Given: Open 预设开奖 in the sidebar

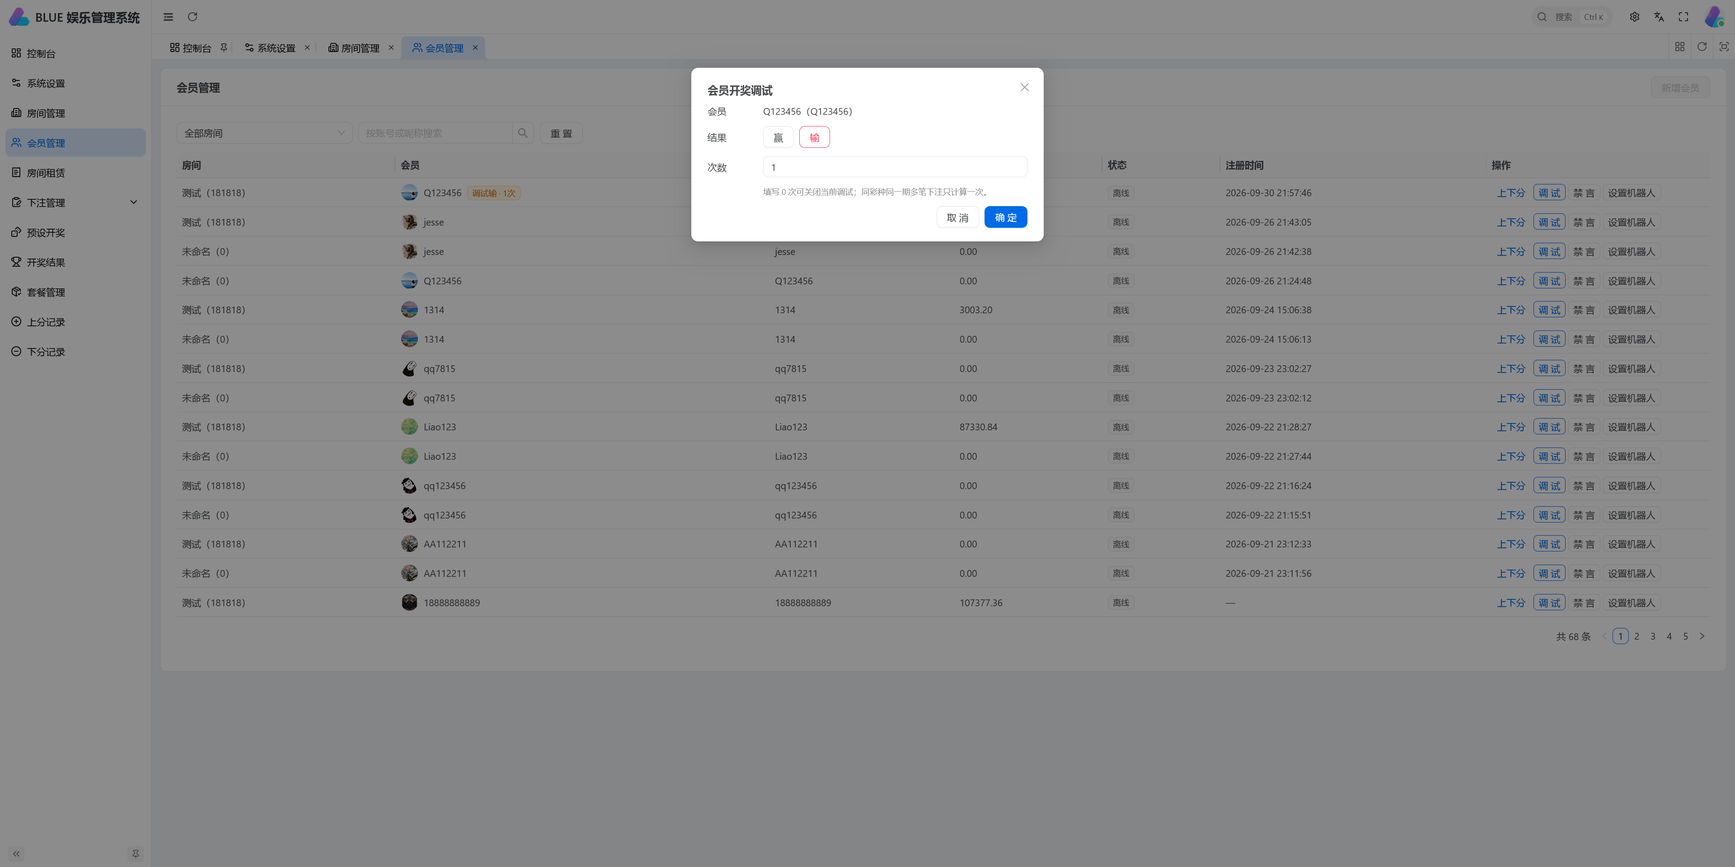Looking at the screenshot, I should [75, 232].
